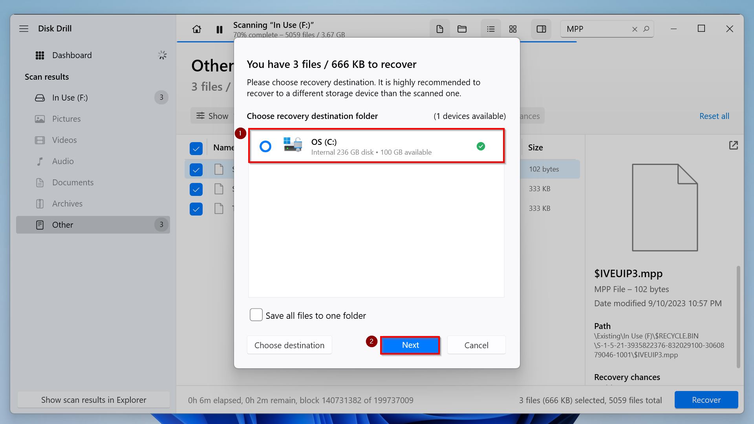The height and width of the screenshot is (424, 754).
Task: Click the pause scanning button
Action: (219, 29)
